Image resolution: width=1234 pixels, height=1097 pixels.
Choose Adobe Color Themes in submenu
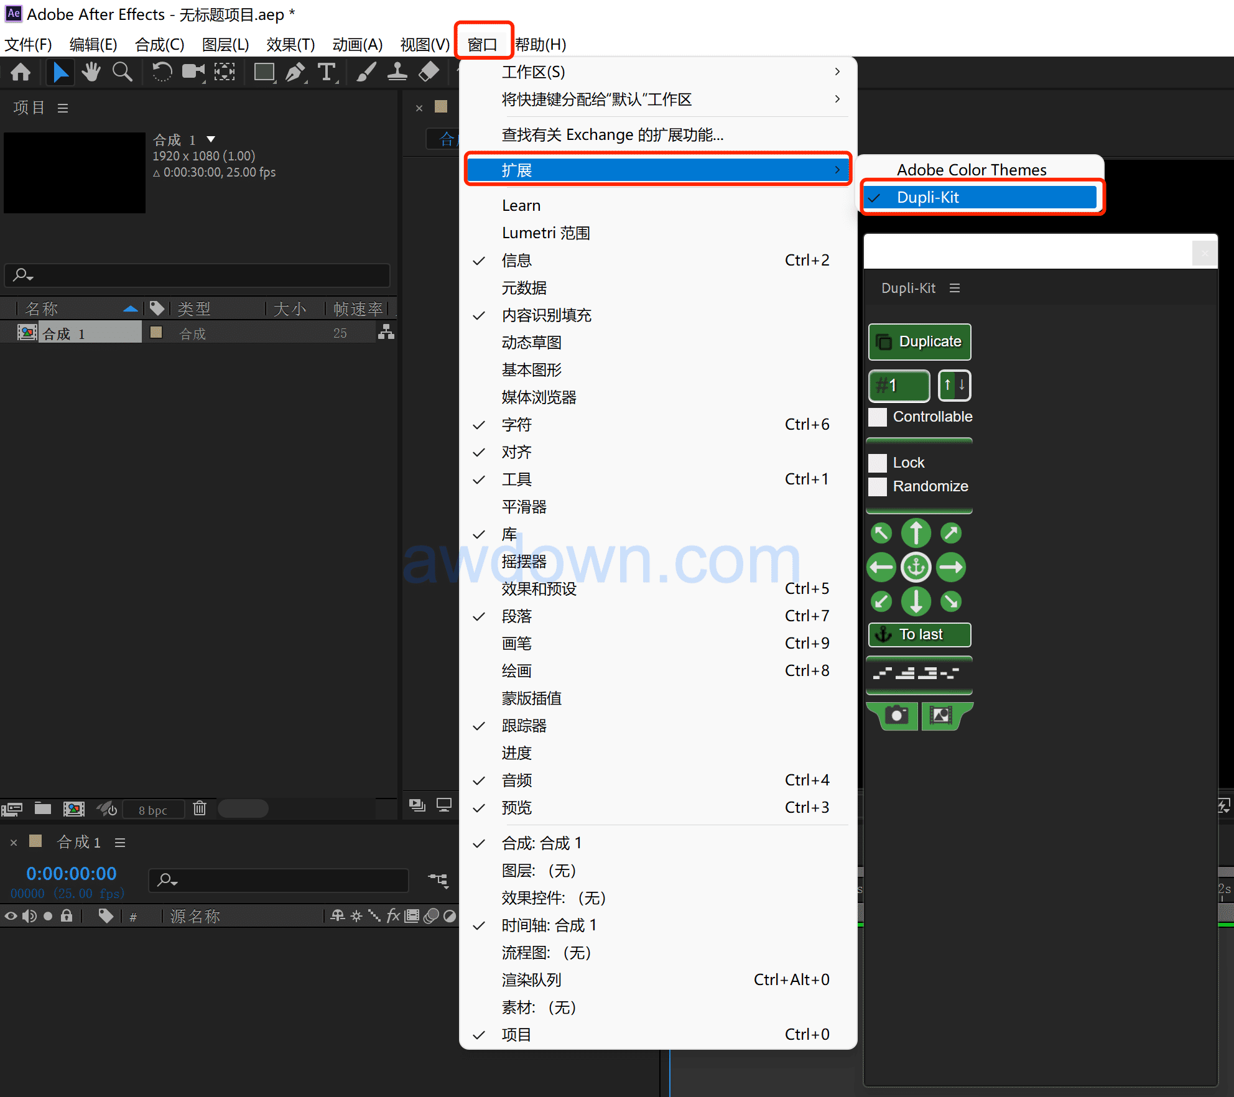tap(971, 170)
